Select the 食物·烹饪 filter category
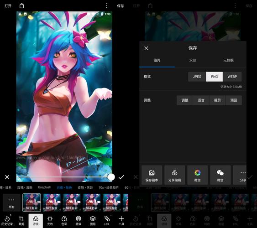This screenshot has height=228, width=257. (85, 187)
